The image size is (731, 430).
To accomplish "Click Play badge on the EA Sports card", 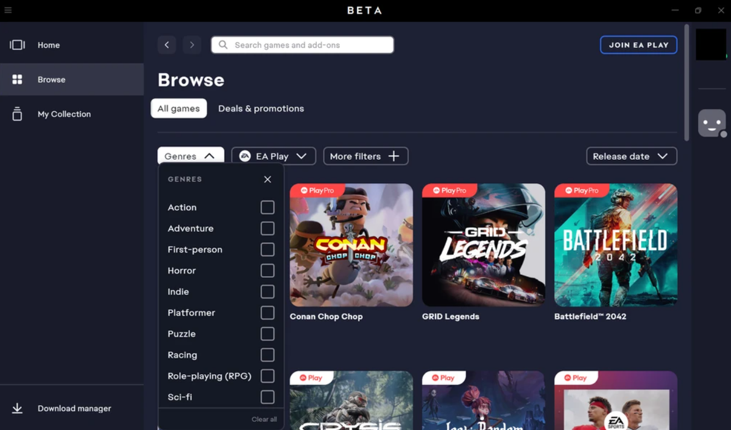I will pos(575,378).
